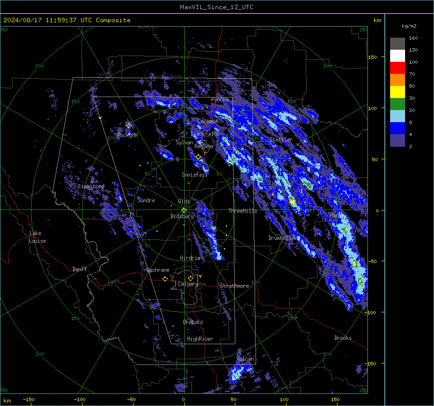The height and width of the screenshot is (406, 434).
Task: Click the light blue 20 kg/m2 legend swatch
Action: point(397,116)
